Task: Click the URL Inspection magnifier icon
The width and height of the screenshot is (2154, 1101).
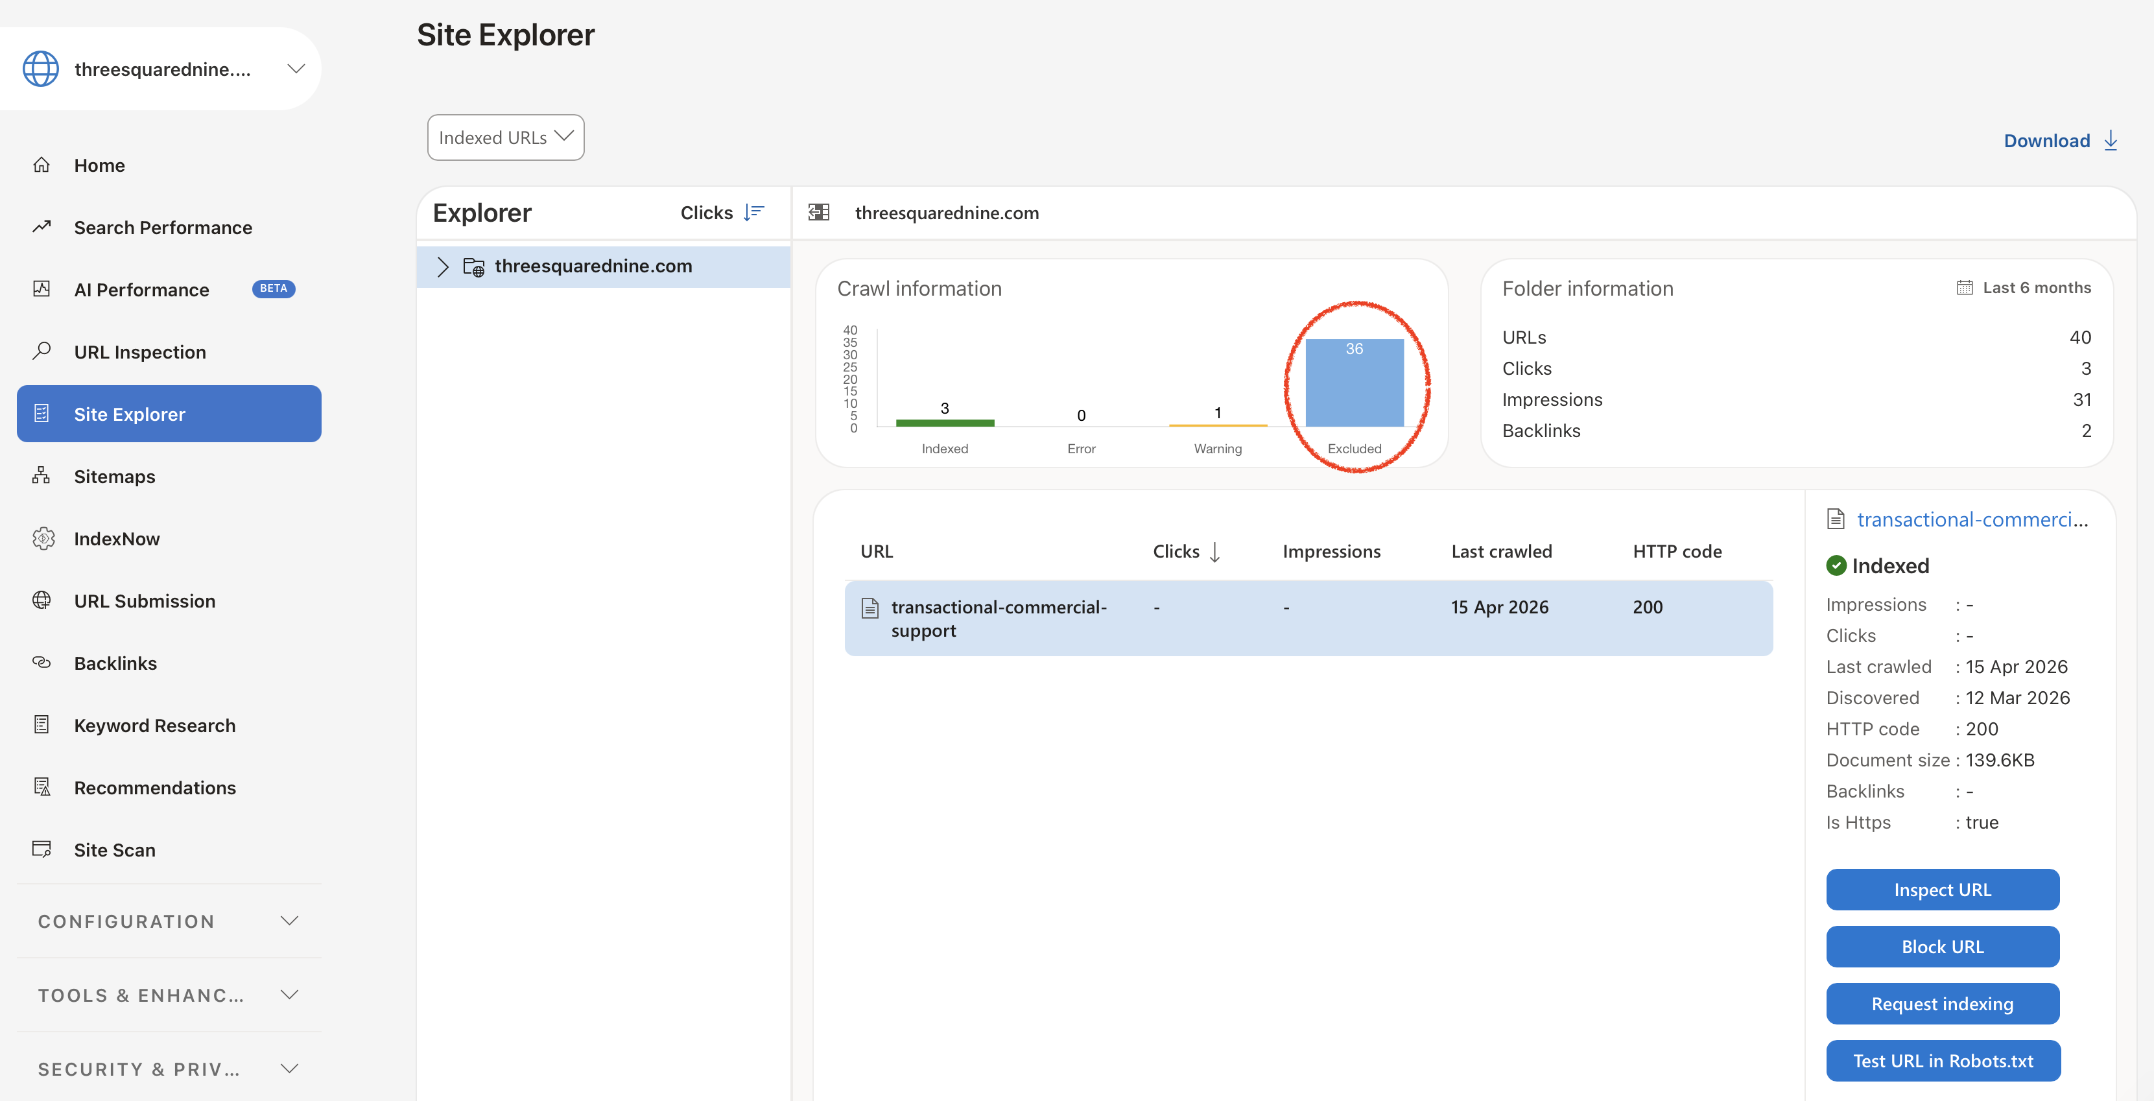Action: click(41, 351)
